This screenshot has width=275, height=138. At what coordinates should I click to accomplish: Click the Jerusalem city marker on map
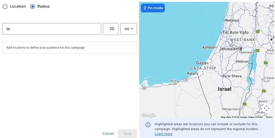pyautogui.click(x=241, y=48)
